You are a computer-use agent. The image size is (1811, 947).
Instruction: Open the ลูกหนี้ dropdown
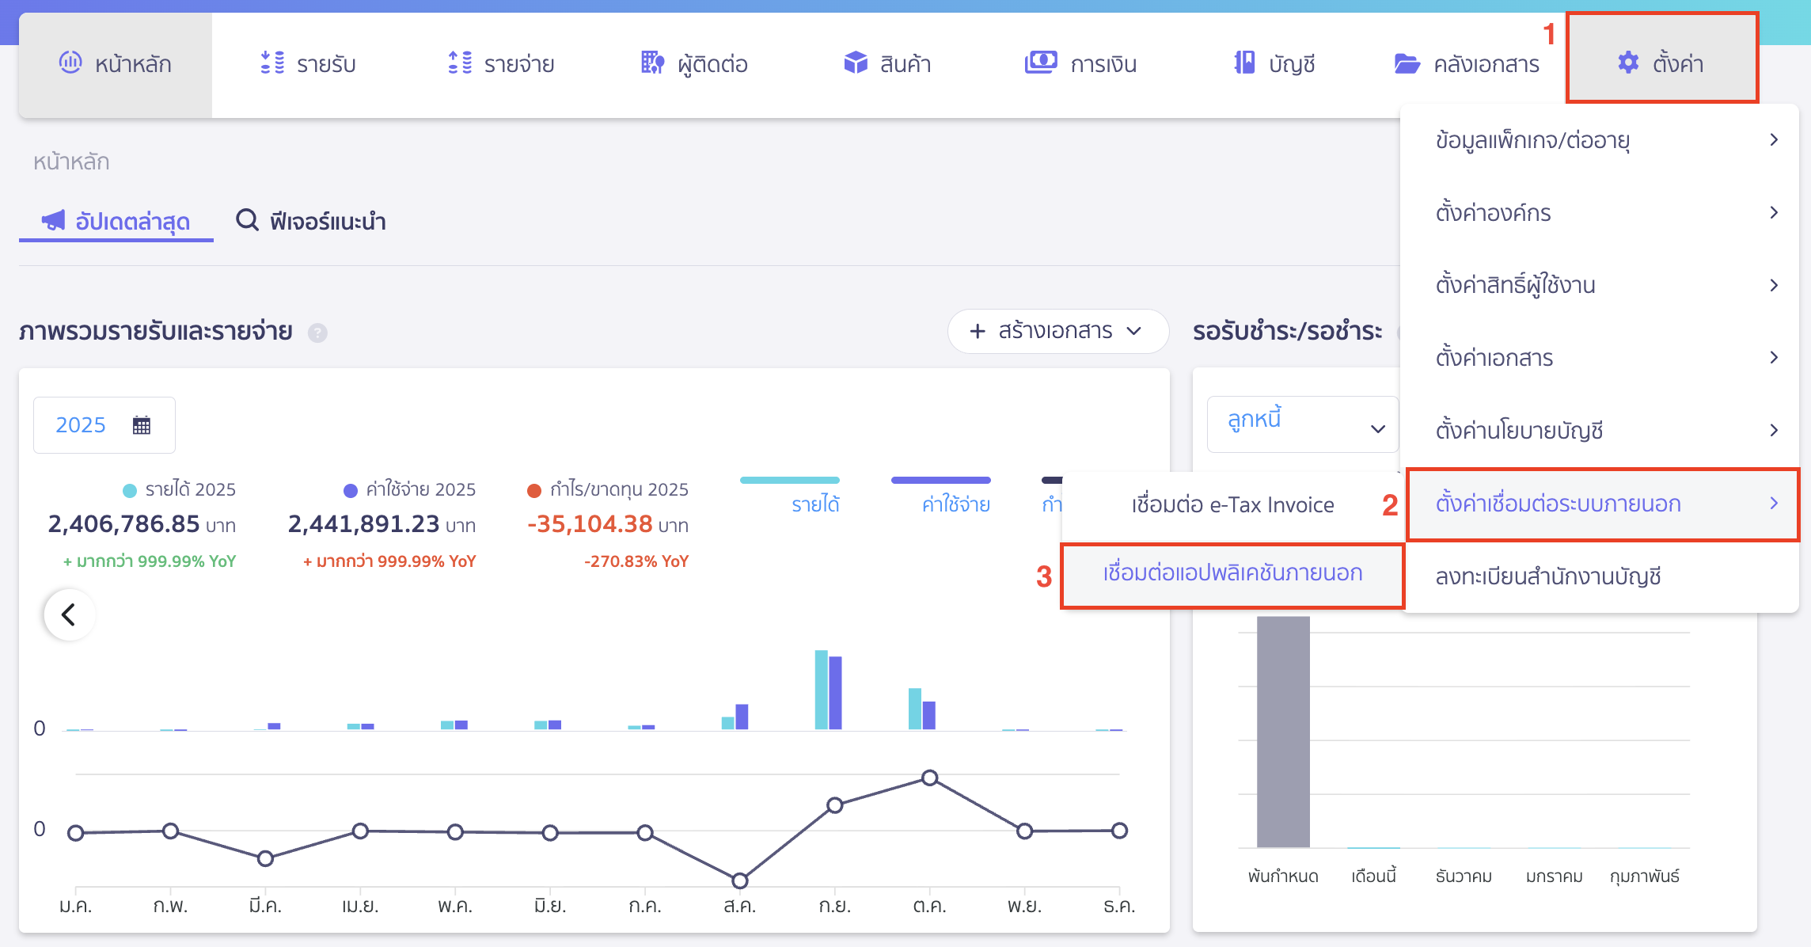(x=1302, y=425)
